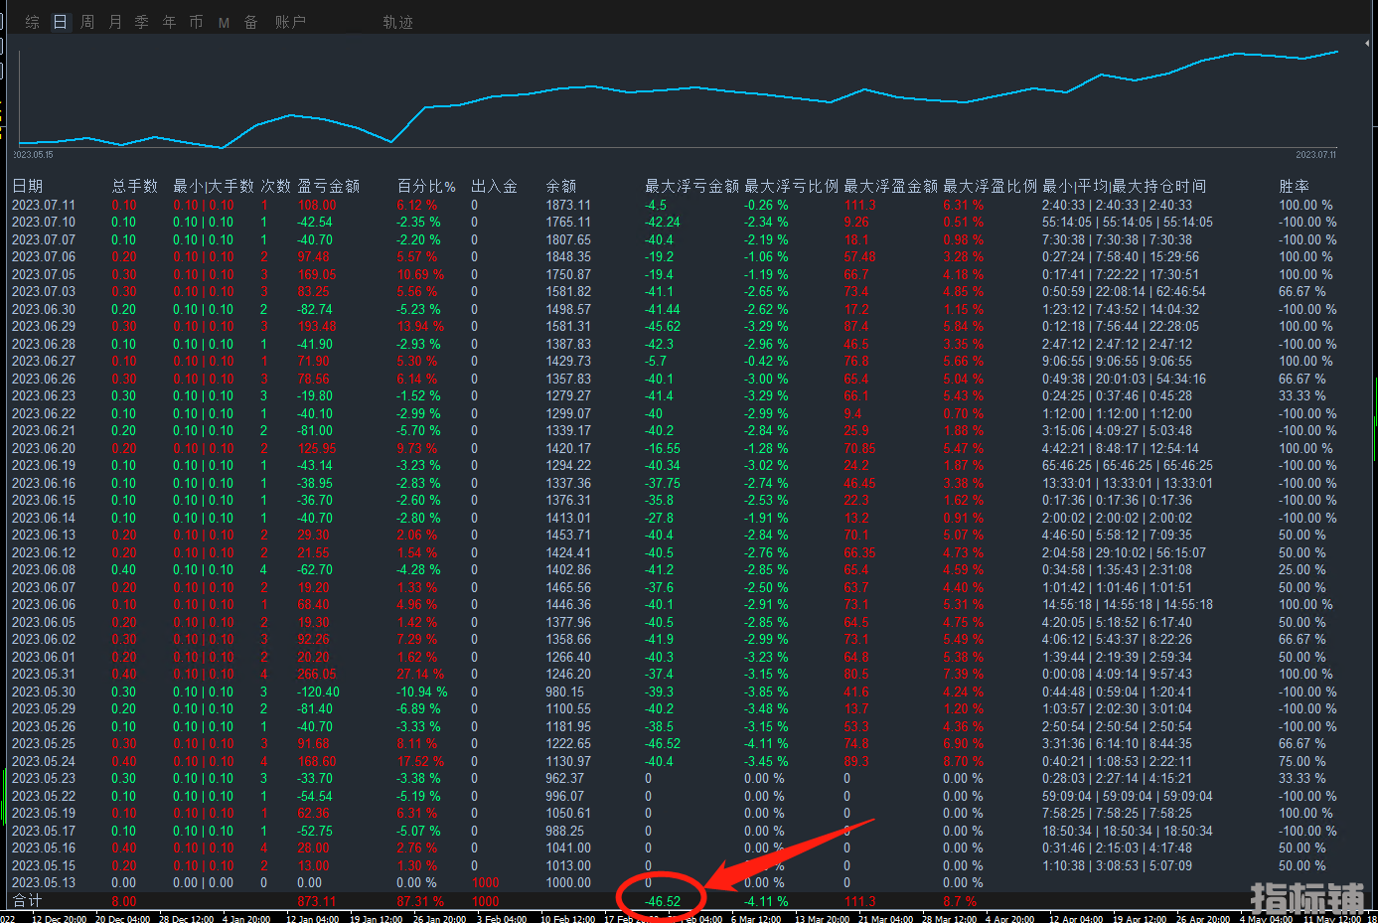Select the 2023.05.31 row date
Image resolution: width=1378 pixels, height=923 pixels.
(x=44, y=674)
